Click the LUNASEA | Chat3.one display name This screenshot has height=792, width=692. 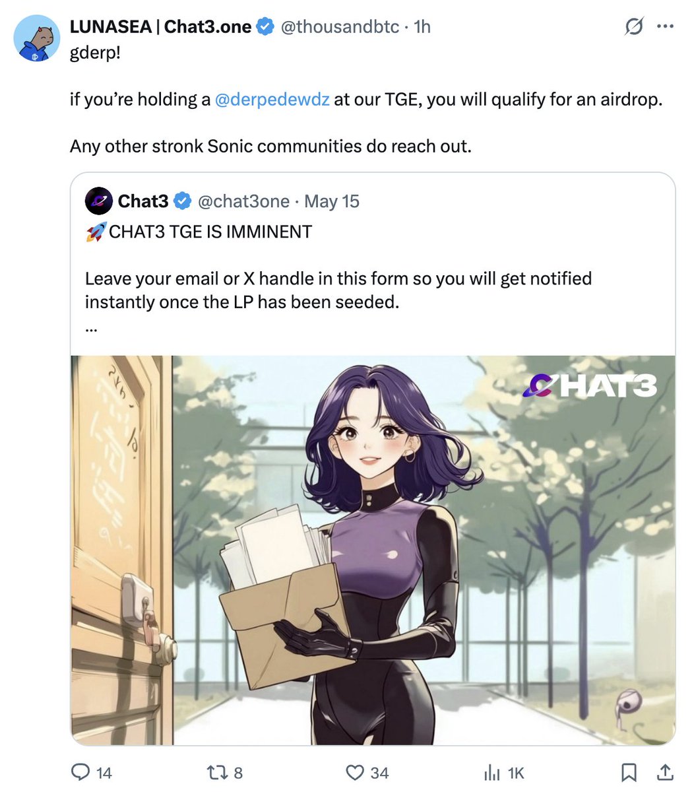tap(161, 27)
